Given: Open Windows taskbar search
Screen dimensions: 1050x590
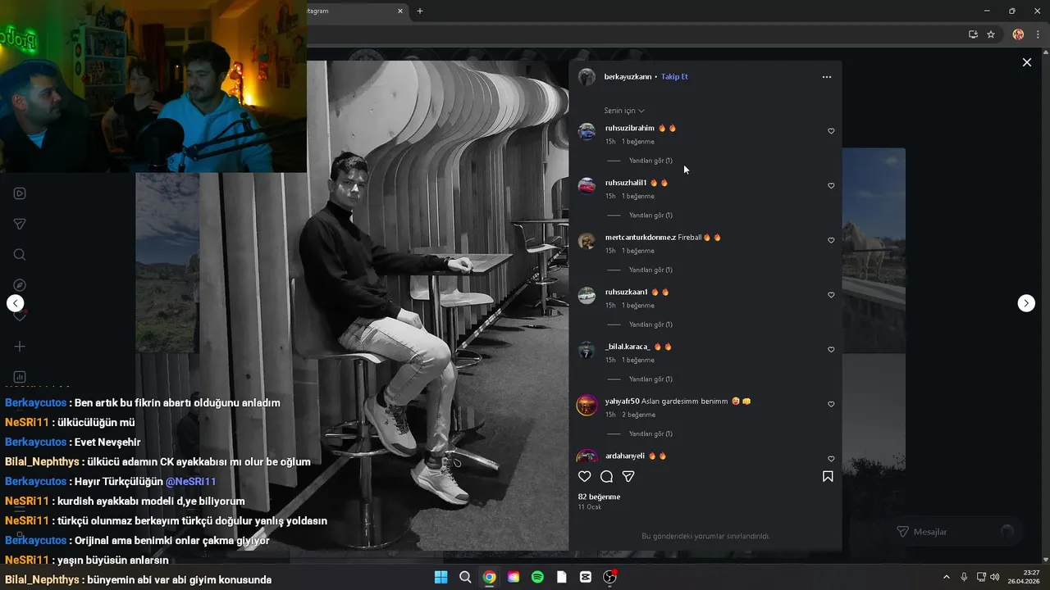Looking at the screenshot, I should pos(465,577).
